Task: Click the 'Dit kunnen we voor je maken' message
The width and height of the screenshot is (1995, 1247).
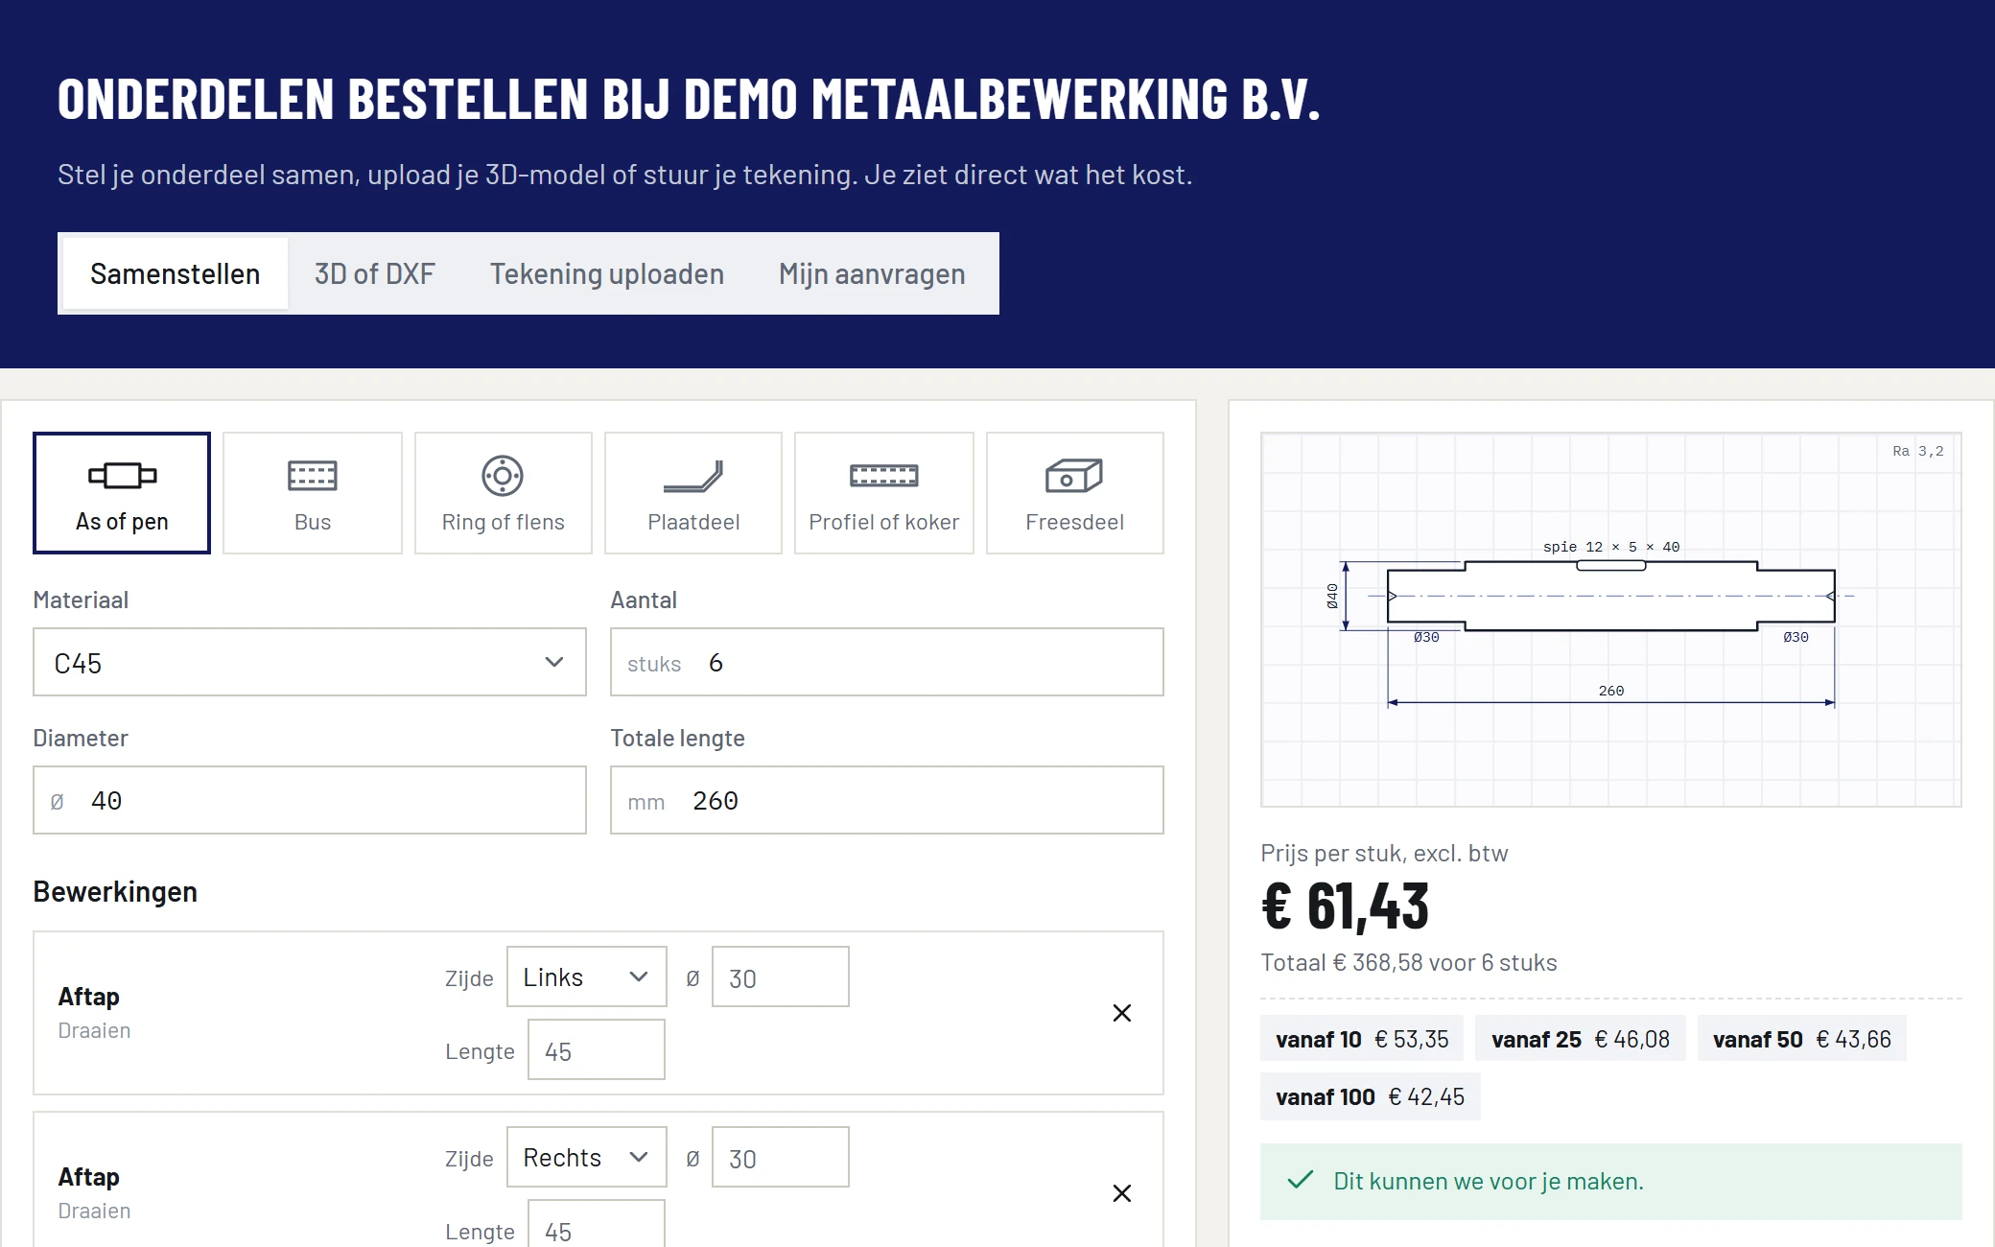Action: pos(1611,1182)
